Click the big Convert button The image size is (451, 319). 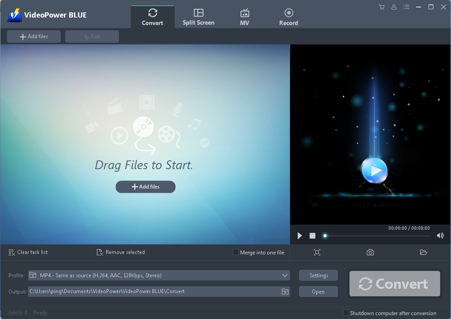click(x=395, y=284)
